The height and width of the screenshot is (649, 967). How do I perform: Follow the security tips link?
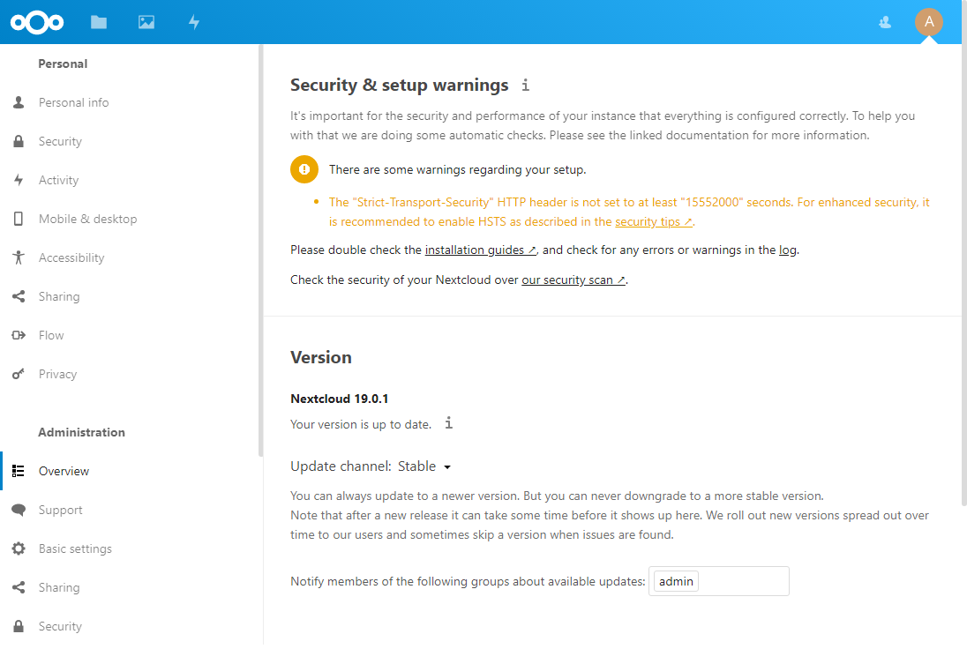click(654, 222)
